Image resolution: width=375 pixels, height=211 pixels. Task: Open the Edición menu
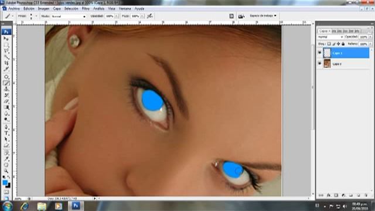[x=29, y=8]
